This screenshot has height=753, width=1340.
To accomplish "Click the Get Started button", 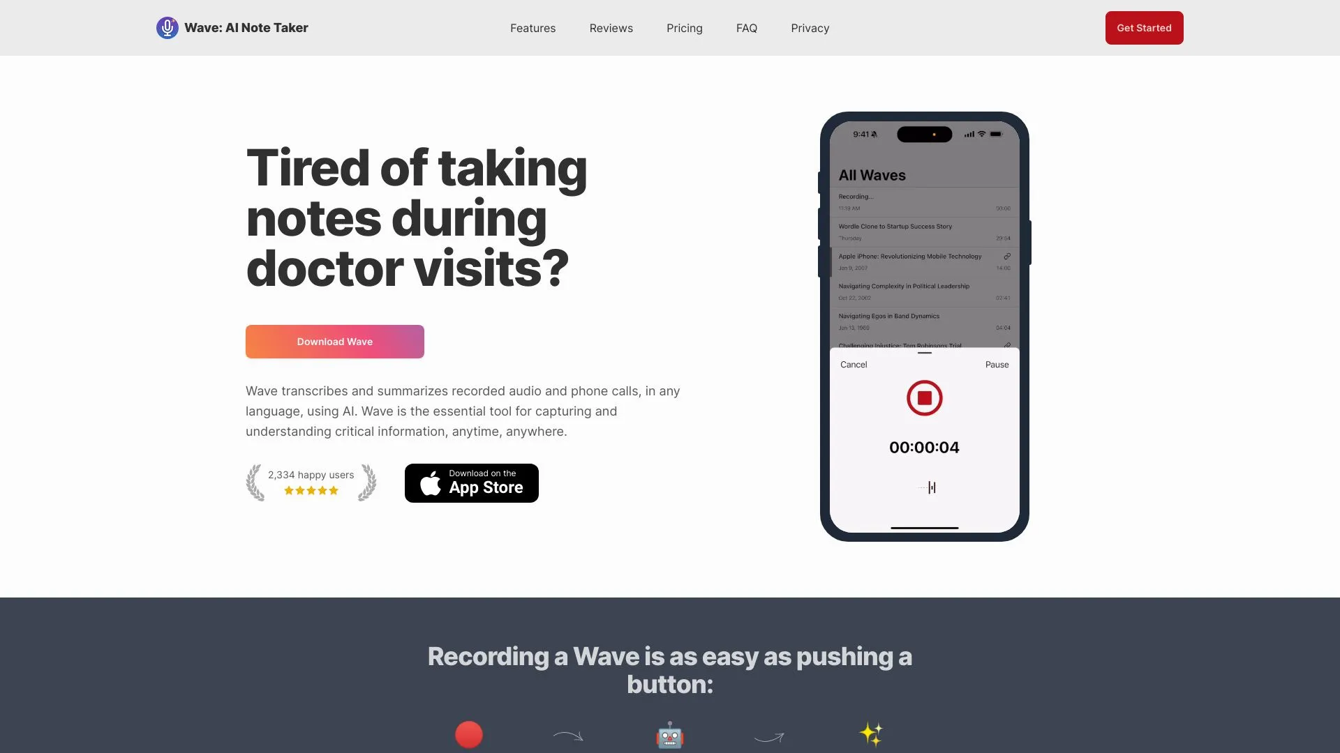I will click(1144, 28).
